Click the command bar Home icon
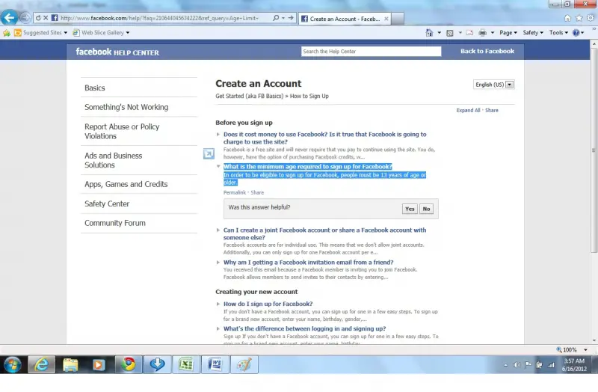The width and height of the screenshot is (598, 392). pos(429,33)
